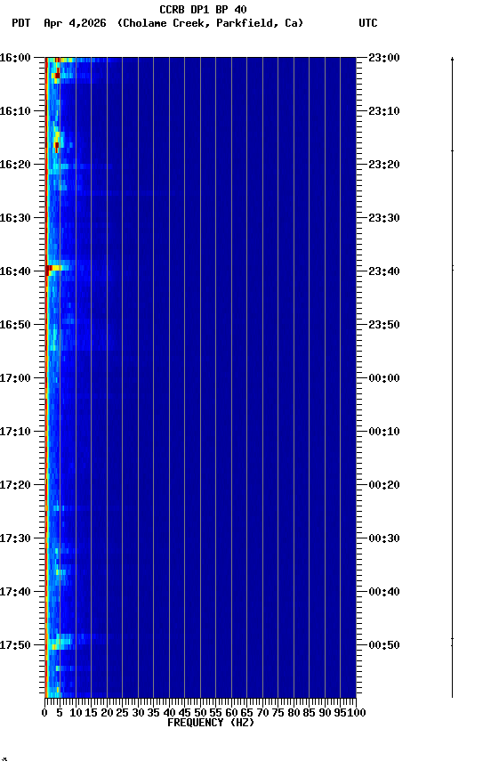The width and height of the screenshot is (491, 769).
Task: Click the 75 Hz frequency axis label
Action: [x=278, y=713]
